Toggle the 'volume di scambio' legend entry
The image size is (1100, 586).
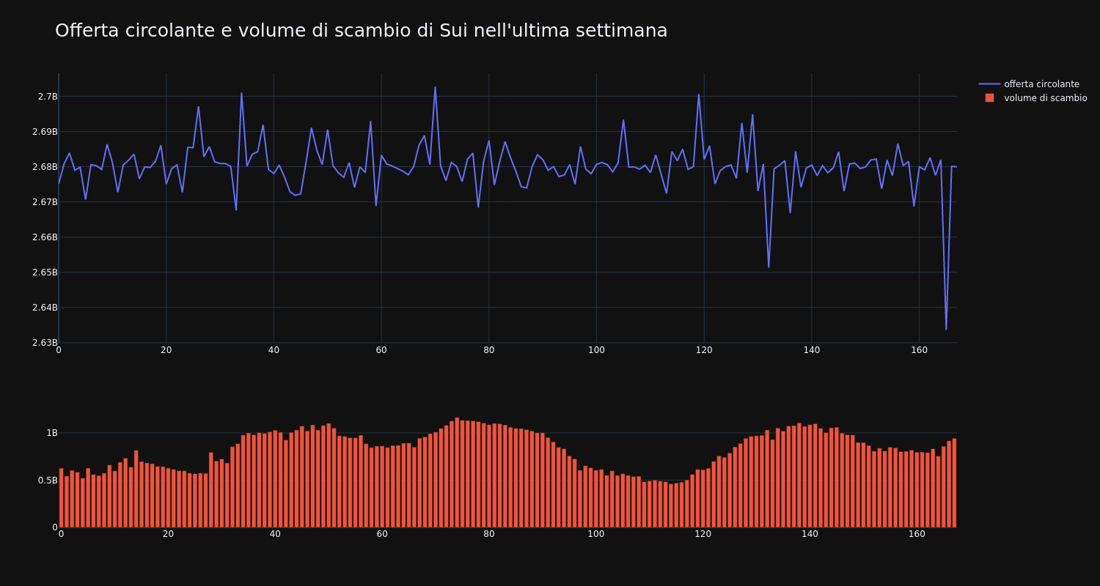[x=1033, y=98]
